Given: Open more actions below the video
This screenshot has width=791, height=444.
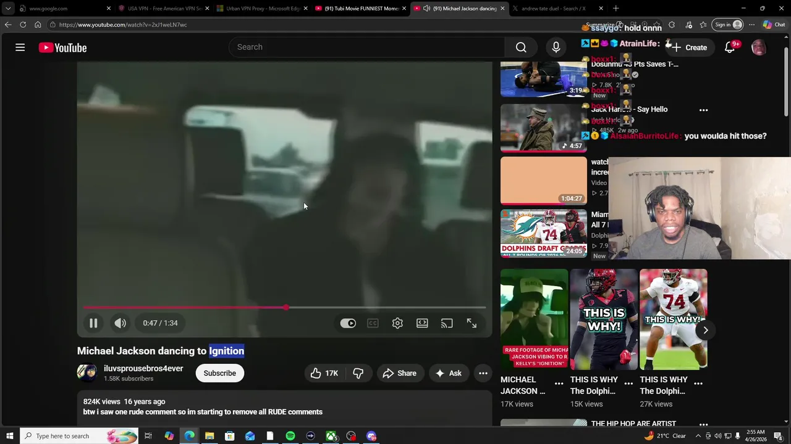Looking at the screenshot, I should click(483, 373).
